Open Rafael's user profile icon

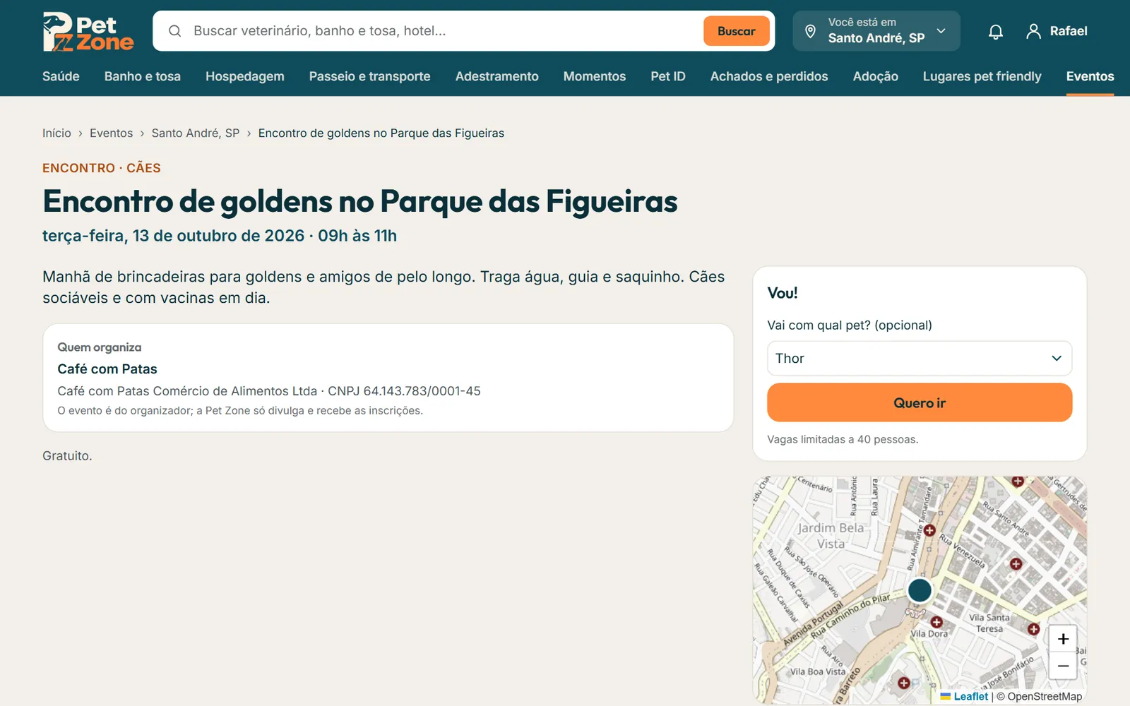coord(1033,31)
